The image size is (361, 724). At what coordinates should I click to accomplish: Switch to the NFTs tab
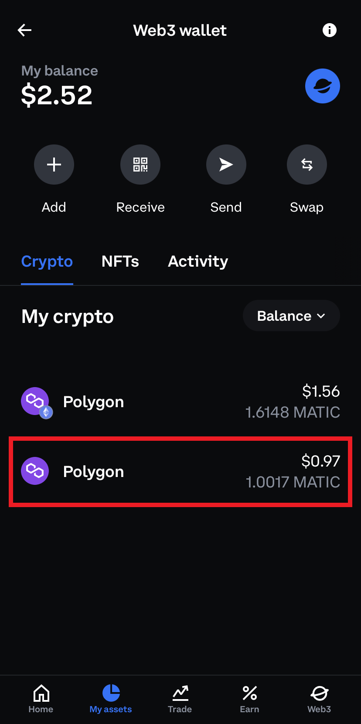coord(120,261)
